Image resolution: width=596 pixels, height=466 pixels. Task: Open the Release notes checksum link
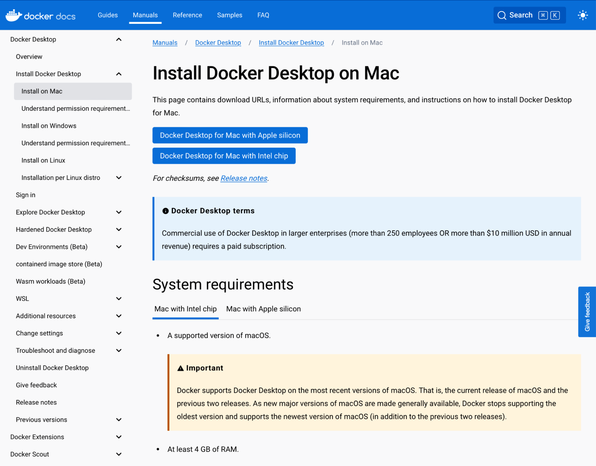pyautogui.click(x=244, y=178)
